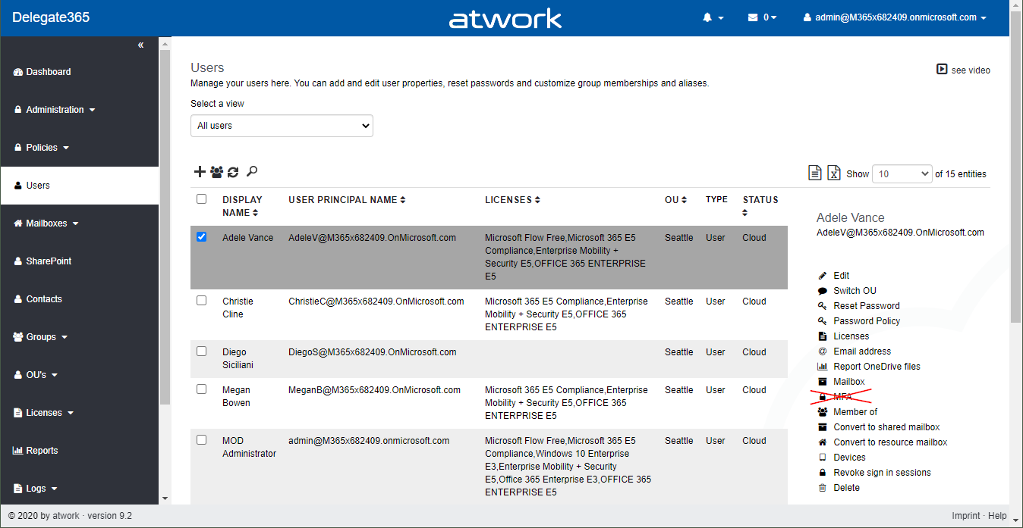
Task: Open the notifications bell menu
Action: [713, 17]
